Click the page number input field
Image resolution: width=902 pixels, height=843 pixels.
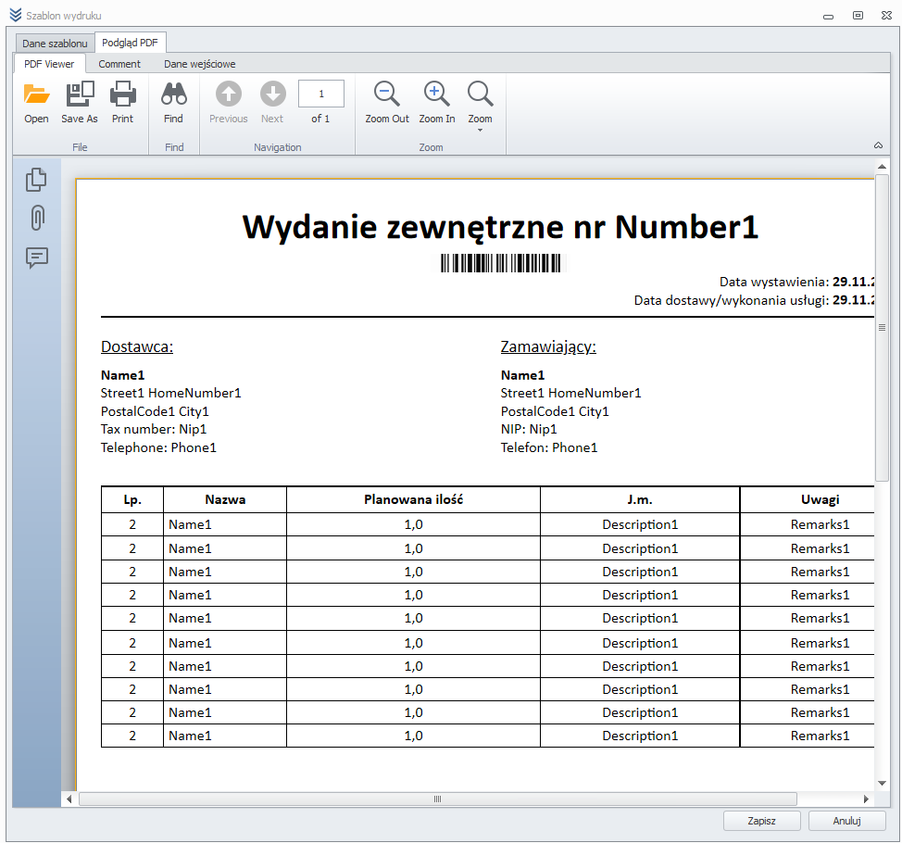click(x=321, y=94)
